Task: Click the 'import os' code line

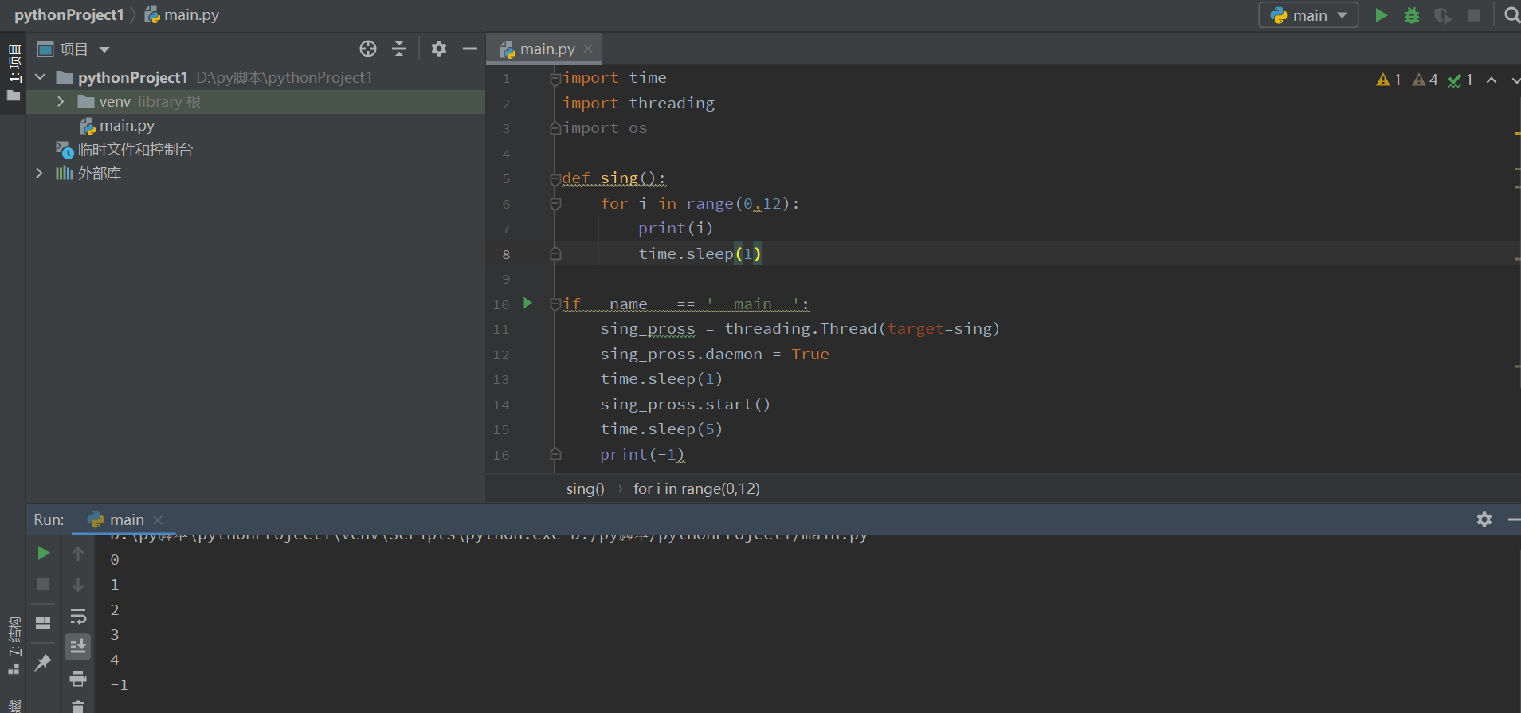Action: (x=605, y=128)
